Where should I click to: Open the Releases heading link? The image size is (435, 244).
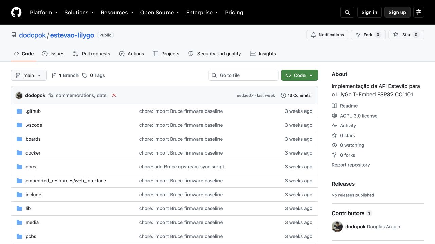[x=343, y=184]
